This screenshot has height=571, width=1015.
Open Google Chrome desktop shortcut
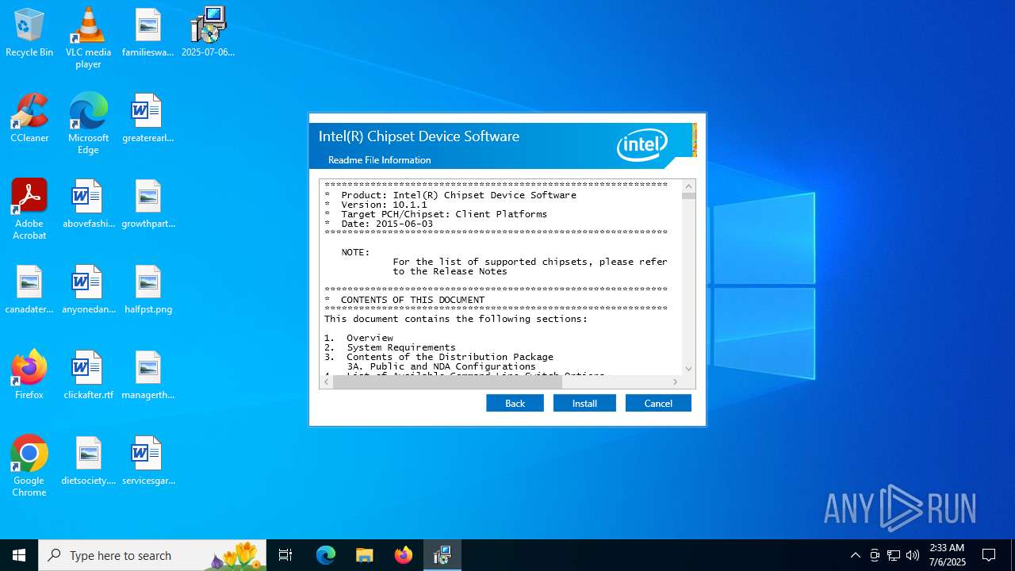point(29,466)
